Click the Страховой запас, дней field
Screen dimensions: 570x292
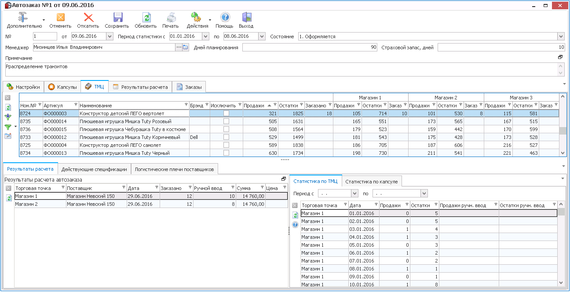(501, 47)
